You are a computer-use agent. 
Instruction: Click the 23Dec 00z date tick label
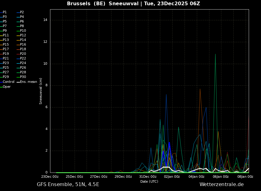[x=50, y=177]
